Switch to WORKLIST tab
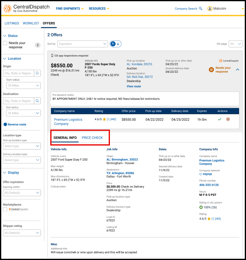Viewport: 246px width, 260px height. (31, 23)
